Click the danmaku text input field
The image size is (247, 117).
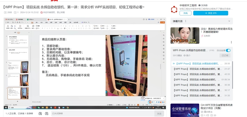point(103,113)
